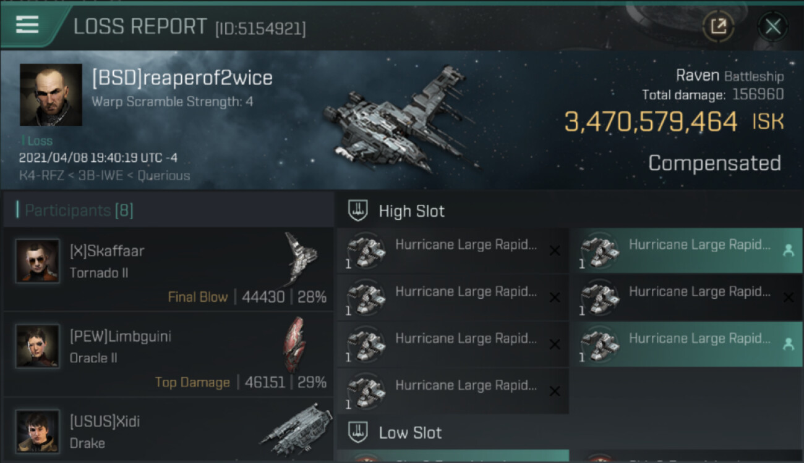Screen dimensions: 804x463
Task: Click Xidi's pilot portrait
Action: pyautogui.click(x=38, y=430)
